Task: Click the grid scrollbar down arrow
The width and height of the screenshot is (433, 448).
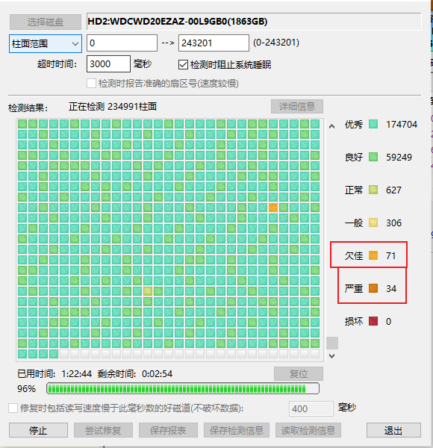Action: click(x=332, y=355)
